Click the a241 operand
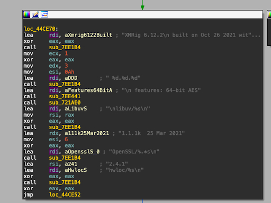The image size is (271, 203). click(71, 164)
